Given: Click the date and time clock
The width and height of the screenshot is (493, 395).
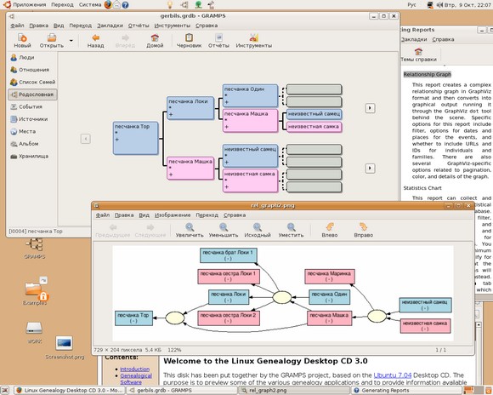Looking at the screenshot, I should 467,5.
